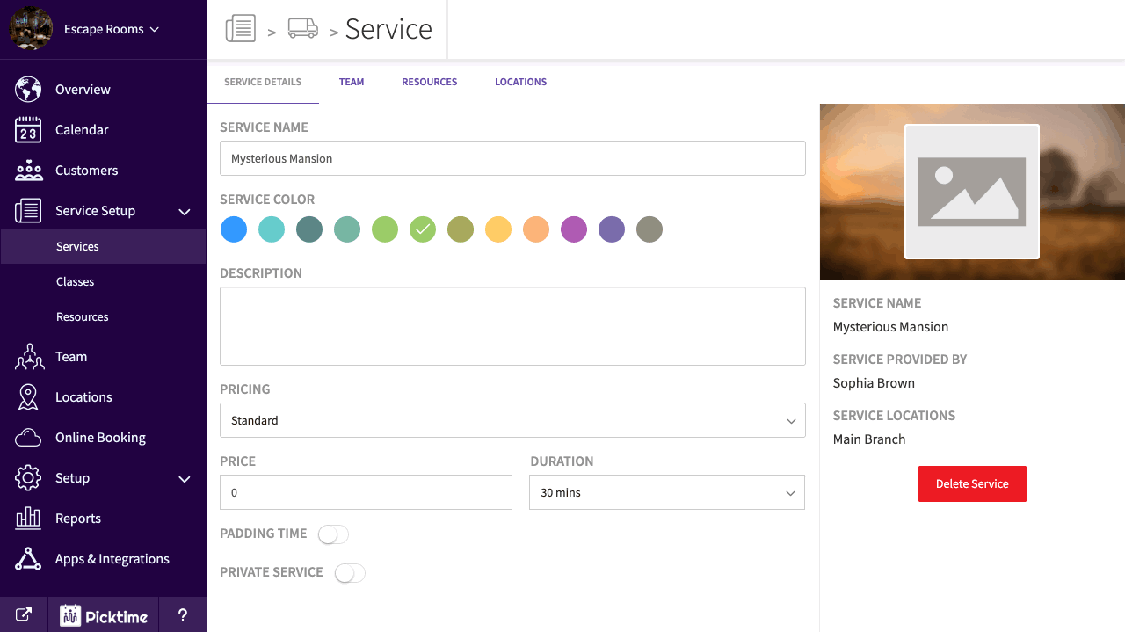Expand the Escape Rooms account menu
1125x632 pixels.
111,29
